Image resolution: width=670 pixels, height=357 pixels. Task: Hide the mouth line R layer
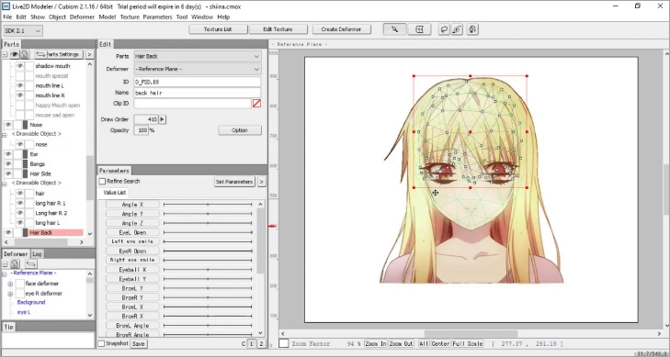pyautogui.click(x=19, y=95)
